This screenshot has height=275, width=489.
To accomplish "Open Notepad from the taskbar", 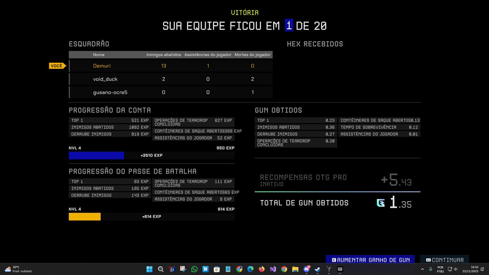I will tap(228, 269).
